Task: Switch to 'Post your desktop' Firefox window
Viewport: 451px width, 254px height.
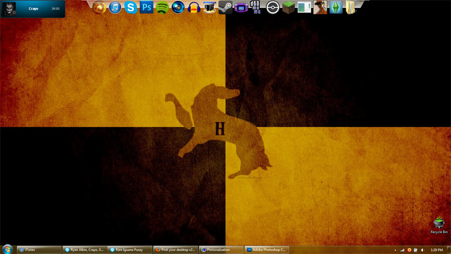Action: (175, 249)
